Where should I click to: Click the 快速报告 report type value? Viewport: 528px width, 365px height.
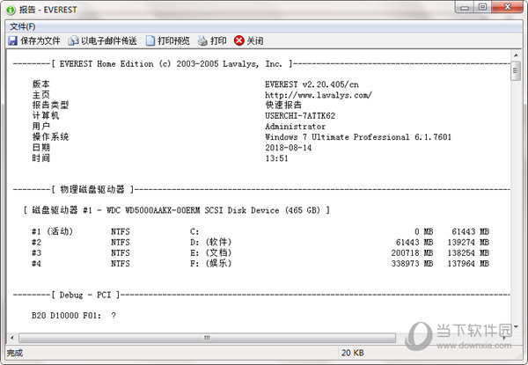[283, 105]
